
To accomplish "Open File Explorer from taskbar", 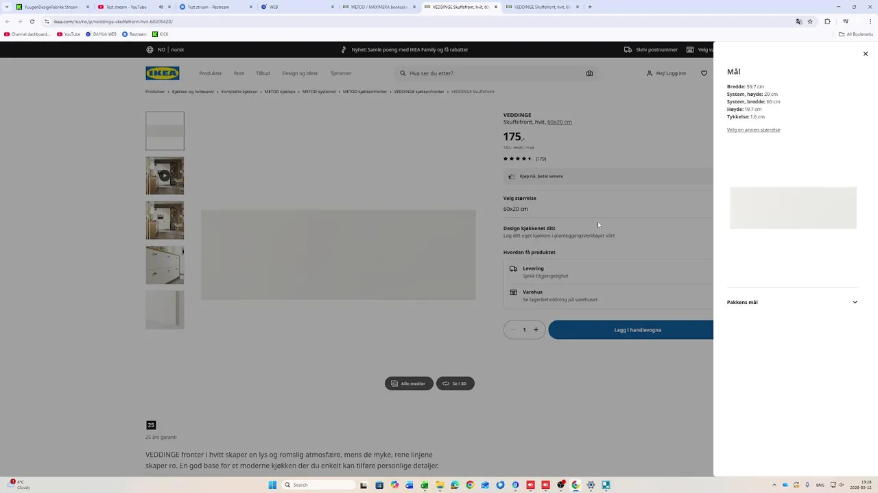I will point(440,485).
